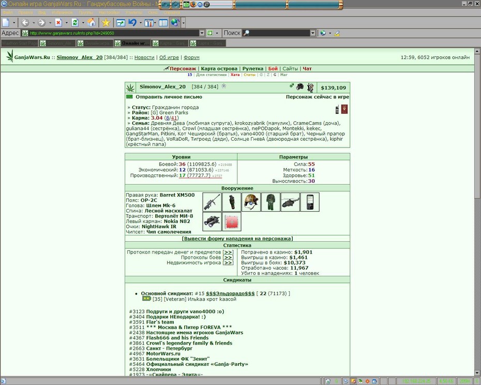
Task: Click "Вывести форму нападения на персонажа" link
Action: coord(237,239)
